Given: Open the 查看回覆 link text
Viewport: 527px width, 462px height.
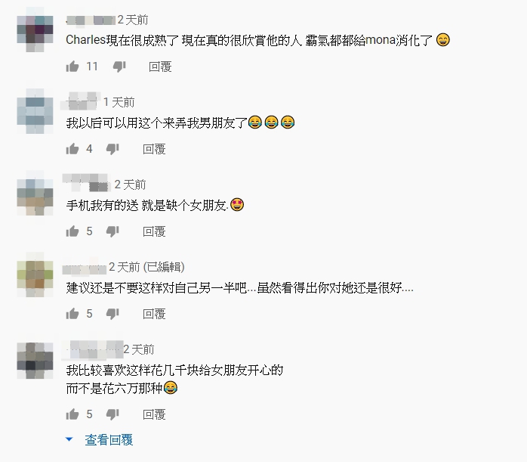Looking at the screenshot, I should coord(109,440).
